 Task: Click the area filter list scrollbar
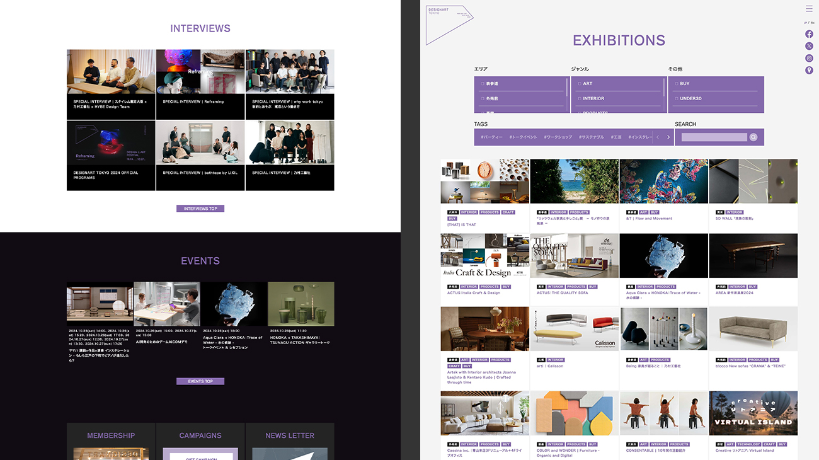(x=567, y=86)
